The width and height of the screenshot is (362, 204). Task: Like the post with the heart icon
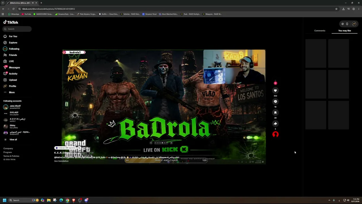click(x=275, y=90)
